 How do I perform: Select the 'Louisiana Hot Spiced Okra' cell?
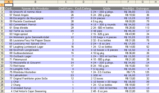[x=35, y=44]
